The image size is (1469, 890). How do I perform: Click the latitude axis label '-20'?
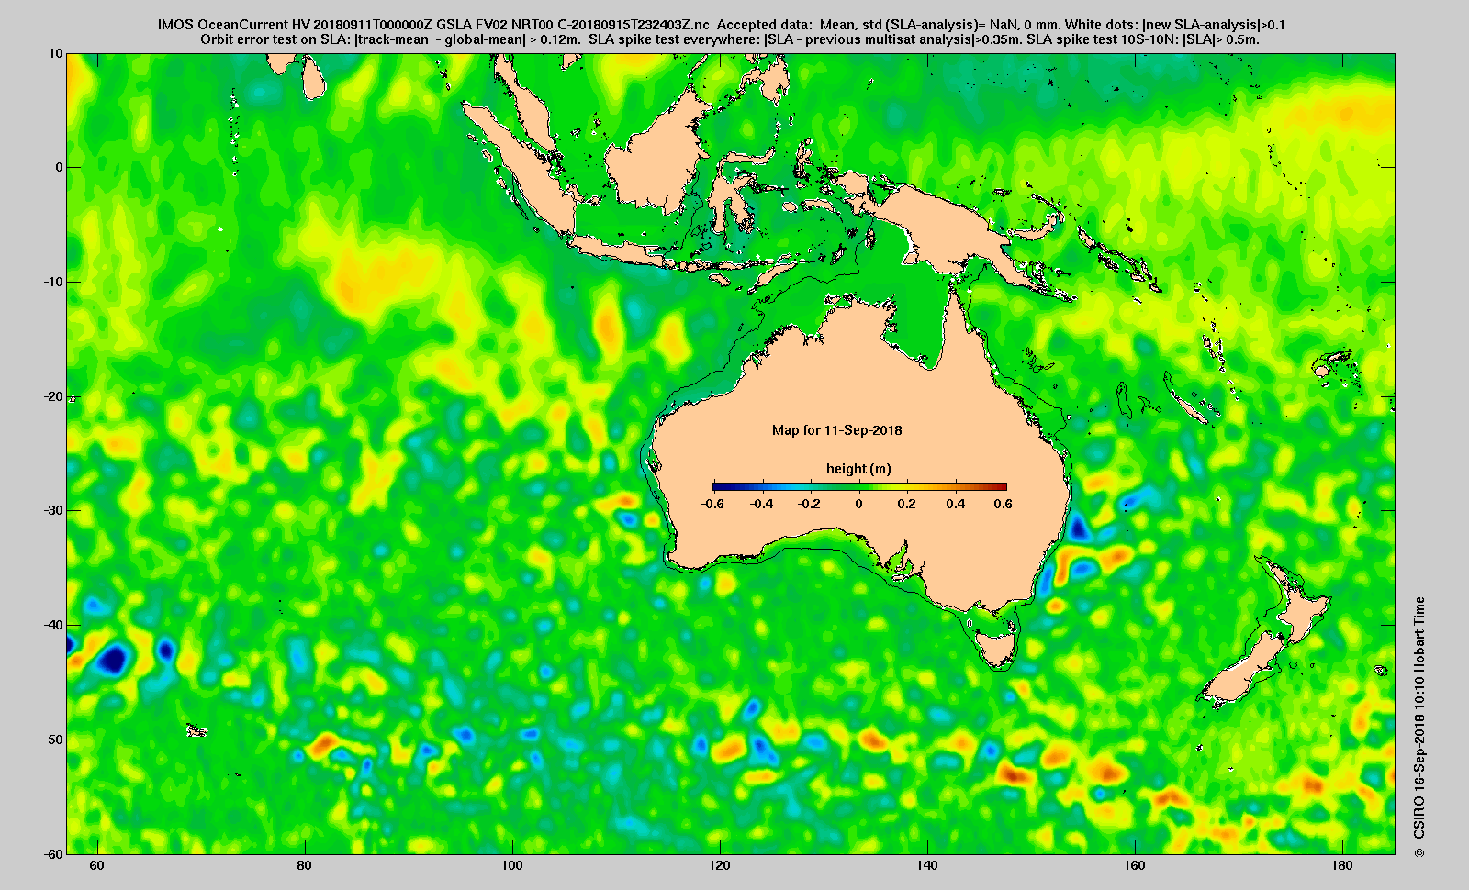coord(53,396)
